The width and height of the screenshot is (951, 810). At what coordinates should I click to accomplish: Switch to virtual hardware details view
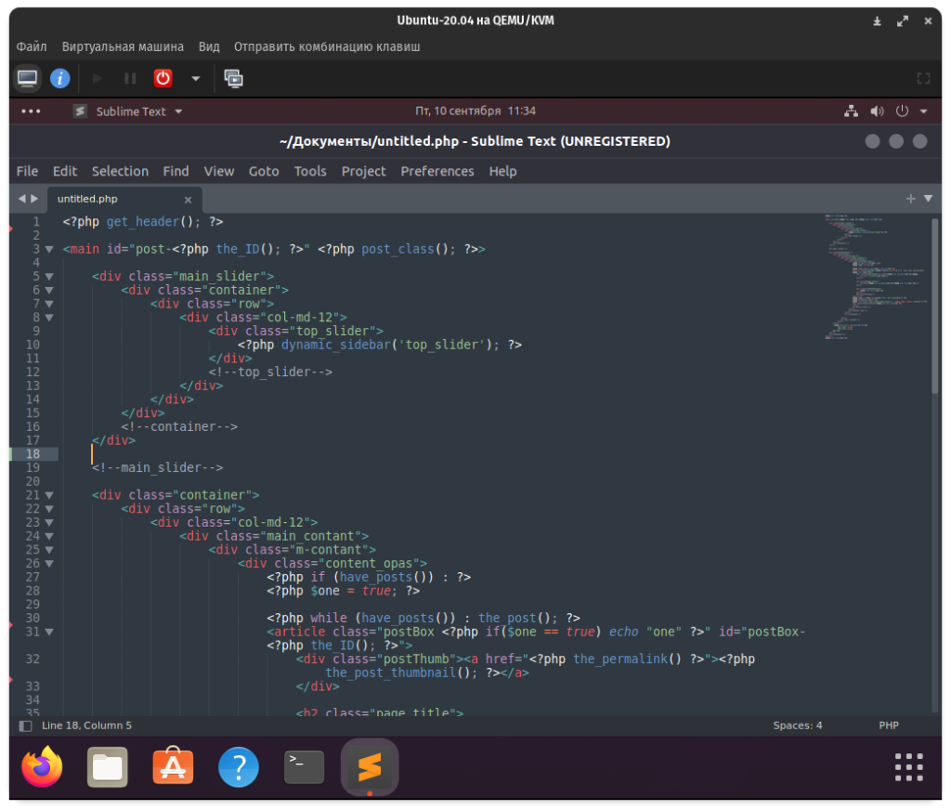[x=60, y=79]
